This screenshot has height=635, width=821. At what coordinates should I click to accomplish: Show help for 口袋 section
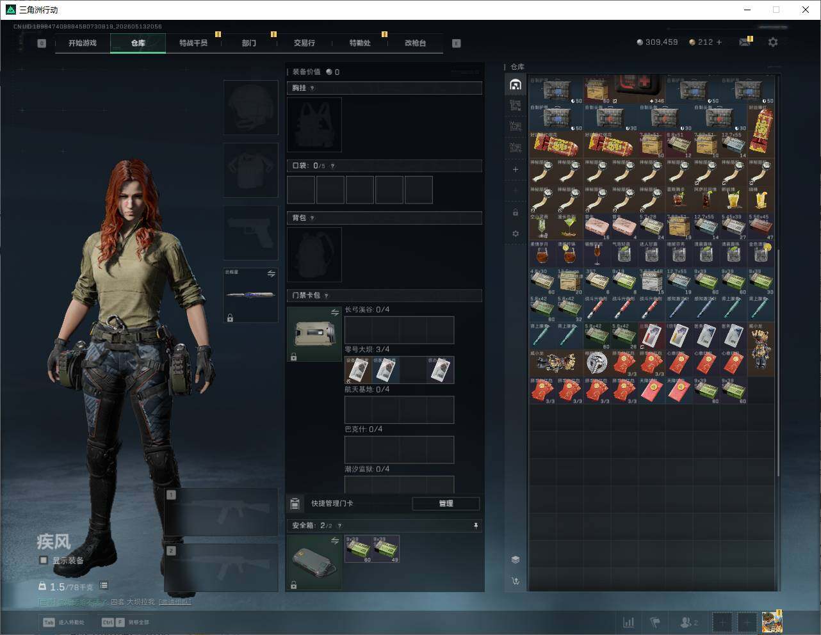(x=332, y=166)
